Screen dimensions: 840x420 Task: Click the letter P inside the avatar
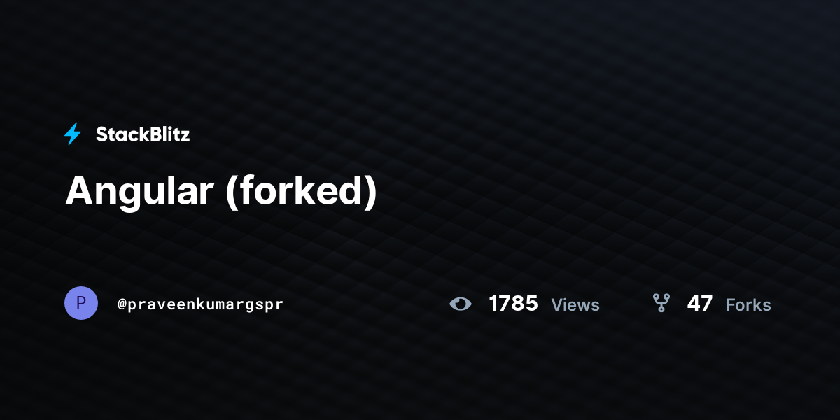[81, 303]
